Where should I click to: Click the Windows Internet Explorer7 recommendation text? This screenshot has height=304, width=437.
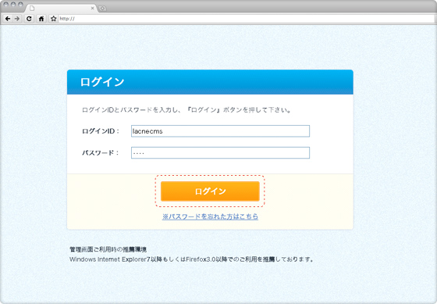coord(191,259)
